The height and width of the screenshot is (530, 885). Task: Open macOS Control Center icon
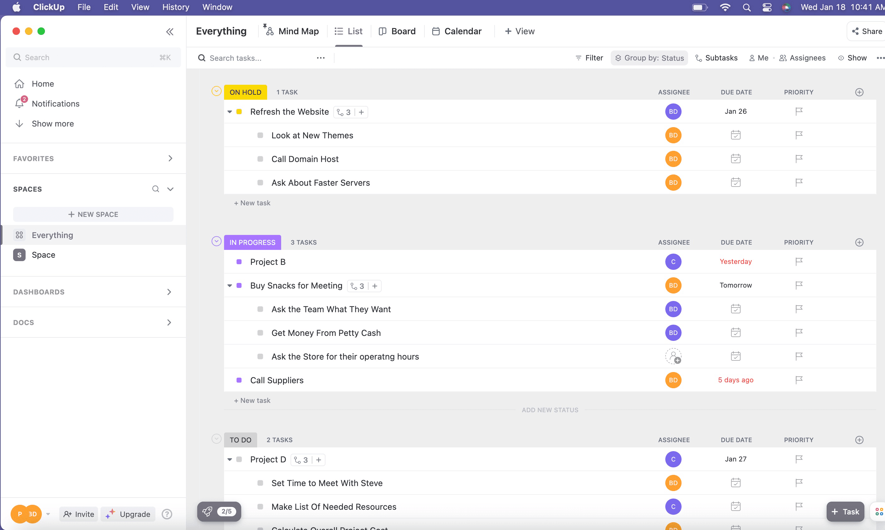click(x=767, y=7)
